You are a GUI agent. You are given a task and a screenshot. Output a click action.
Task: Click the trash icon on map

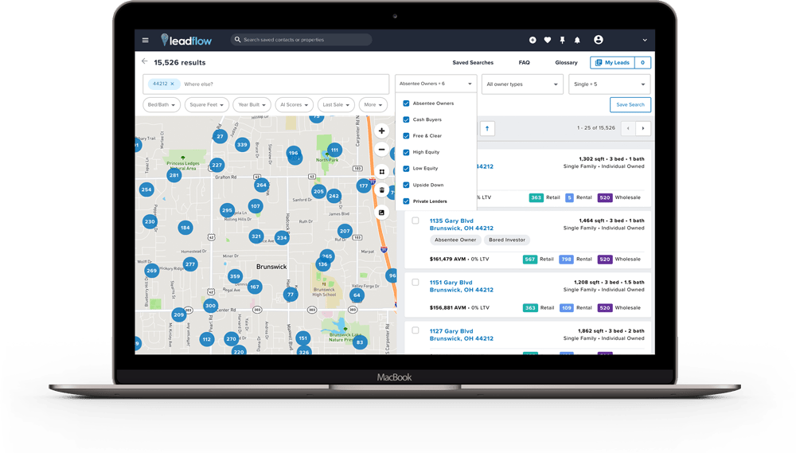point(382,190)
